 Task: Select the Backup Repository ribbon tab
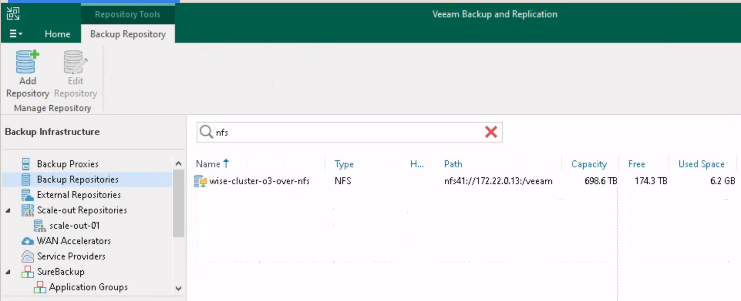(x=128, y=34)
